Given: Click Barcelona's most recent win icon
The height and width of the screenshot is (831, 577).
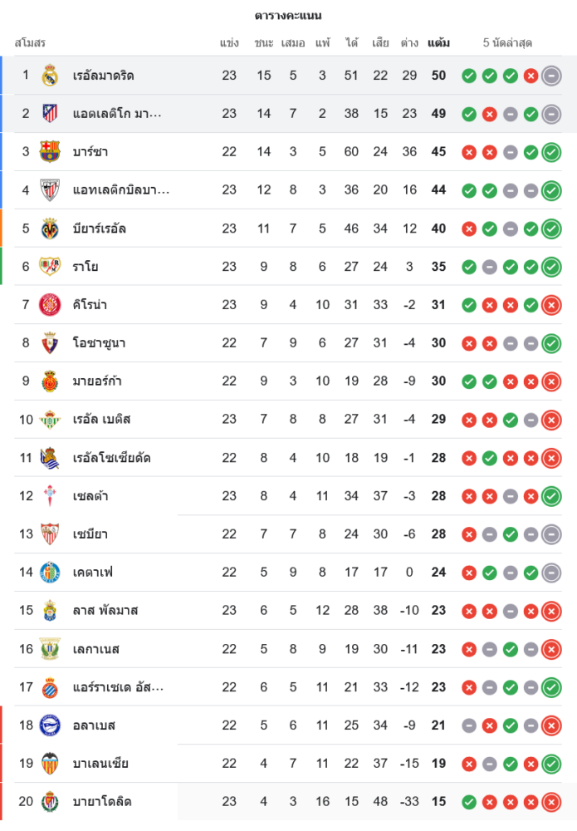Looking at the screenshot, I should tap(551, 152).
